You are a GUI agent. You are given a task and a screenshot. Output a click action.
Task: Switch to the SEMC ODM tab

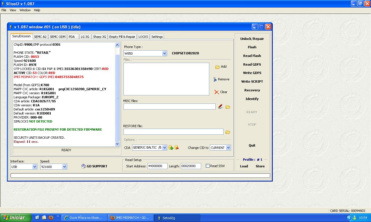pos(58,37)
